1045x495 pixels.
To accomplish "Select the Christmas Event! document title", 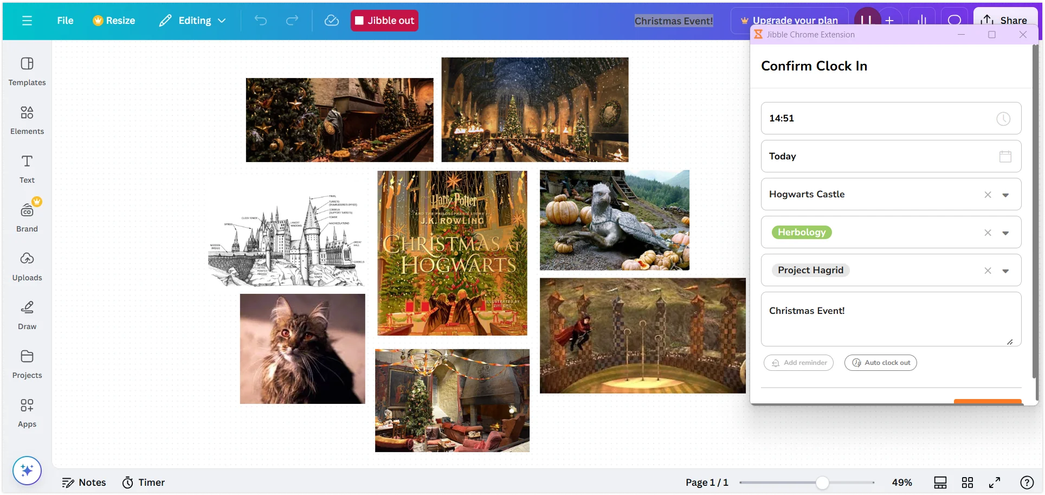I will click(x=674, y=21).
